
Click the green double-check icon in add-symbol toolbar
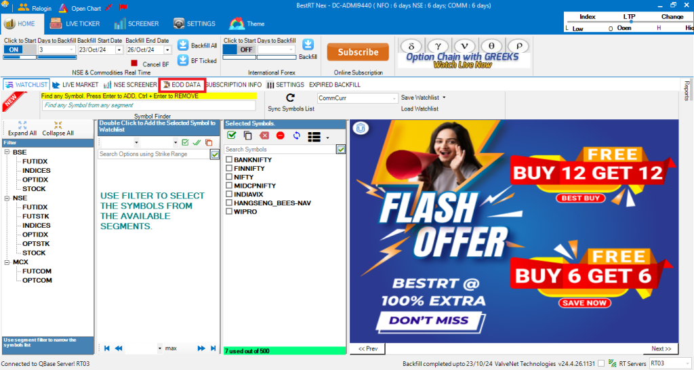click(x=197, y=142)
